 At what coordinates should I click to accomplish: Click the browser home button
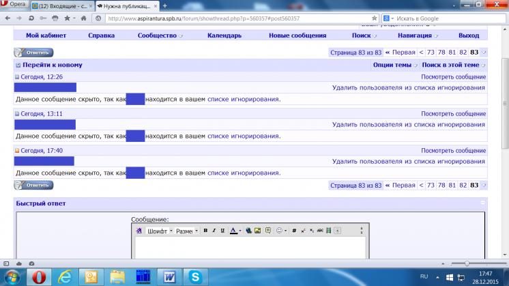click(x=83, y=18)
